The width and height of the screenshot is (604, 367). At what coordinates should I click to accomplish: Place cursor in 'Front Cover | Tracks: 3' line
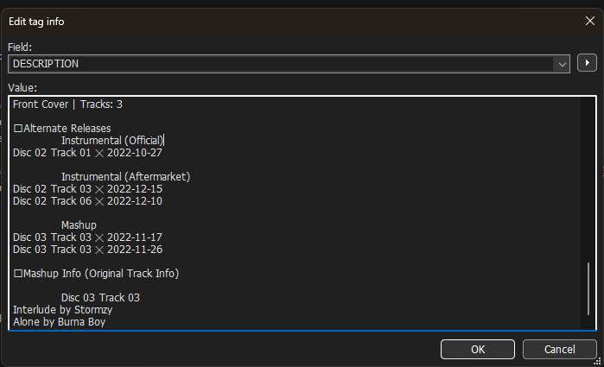(67, 104)
